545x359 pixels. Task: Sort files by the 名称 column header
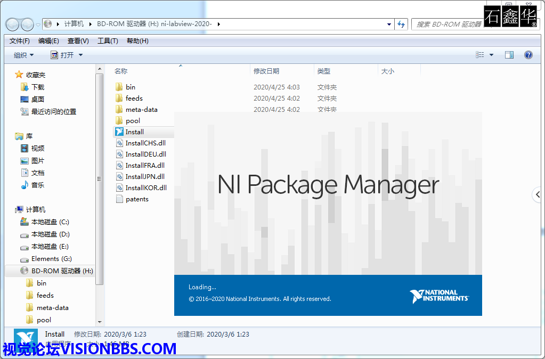(121, 71)
